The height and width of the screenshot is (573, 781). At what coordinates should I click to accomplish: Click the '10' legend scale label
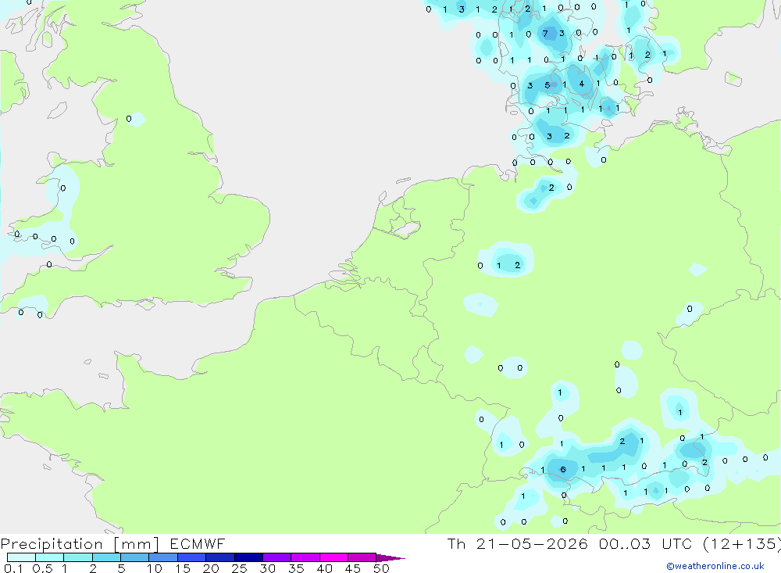[x=154, y=568]
